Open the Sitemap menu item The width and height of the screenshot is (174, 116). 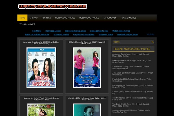(x=34, y=18)
